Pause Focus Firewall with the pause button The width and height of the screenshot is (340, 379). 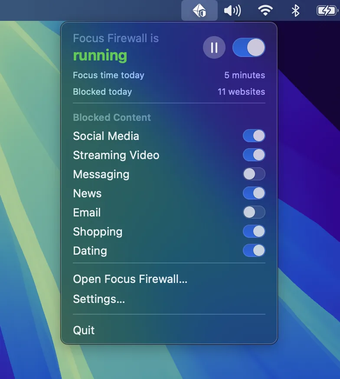pos(214,47)
